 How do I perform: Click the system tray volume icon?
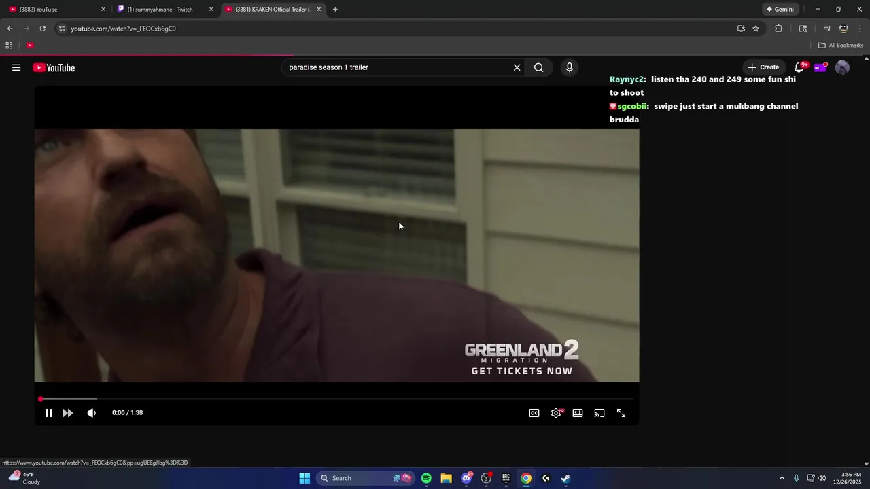click(x=822, y=478)
